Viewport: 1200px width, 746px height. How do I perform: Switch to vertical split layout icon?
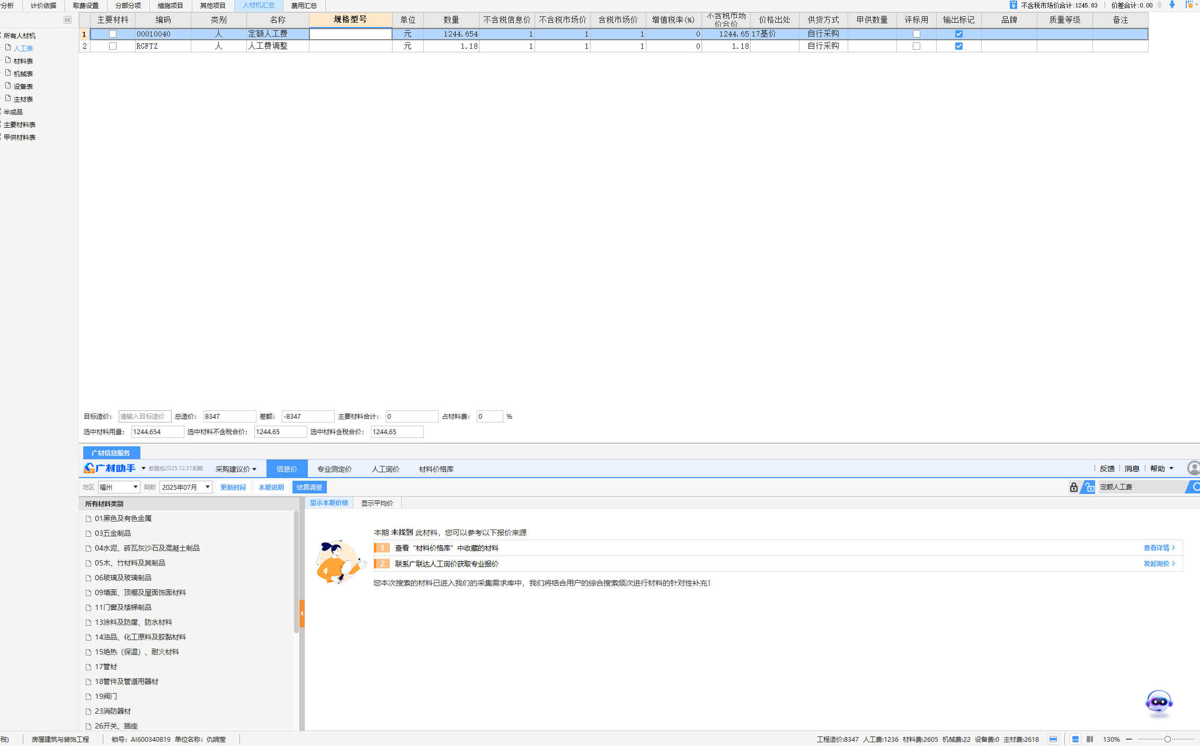[x=1090, y=739]
